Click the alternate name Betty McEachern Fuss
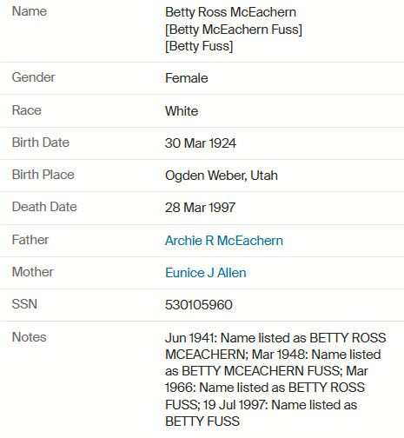This screenshot has width=404, height=438. point(234,30)
